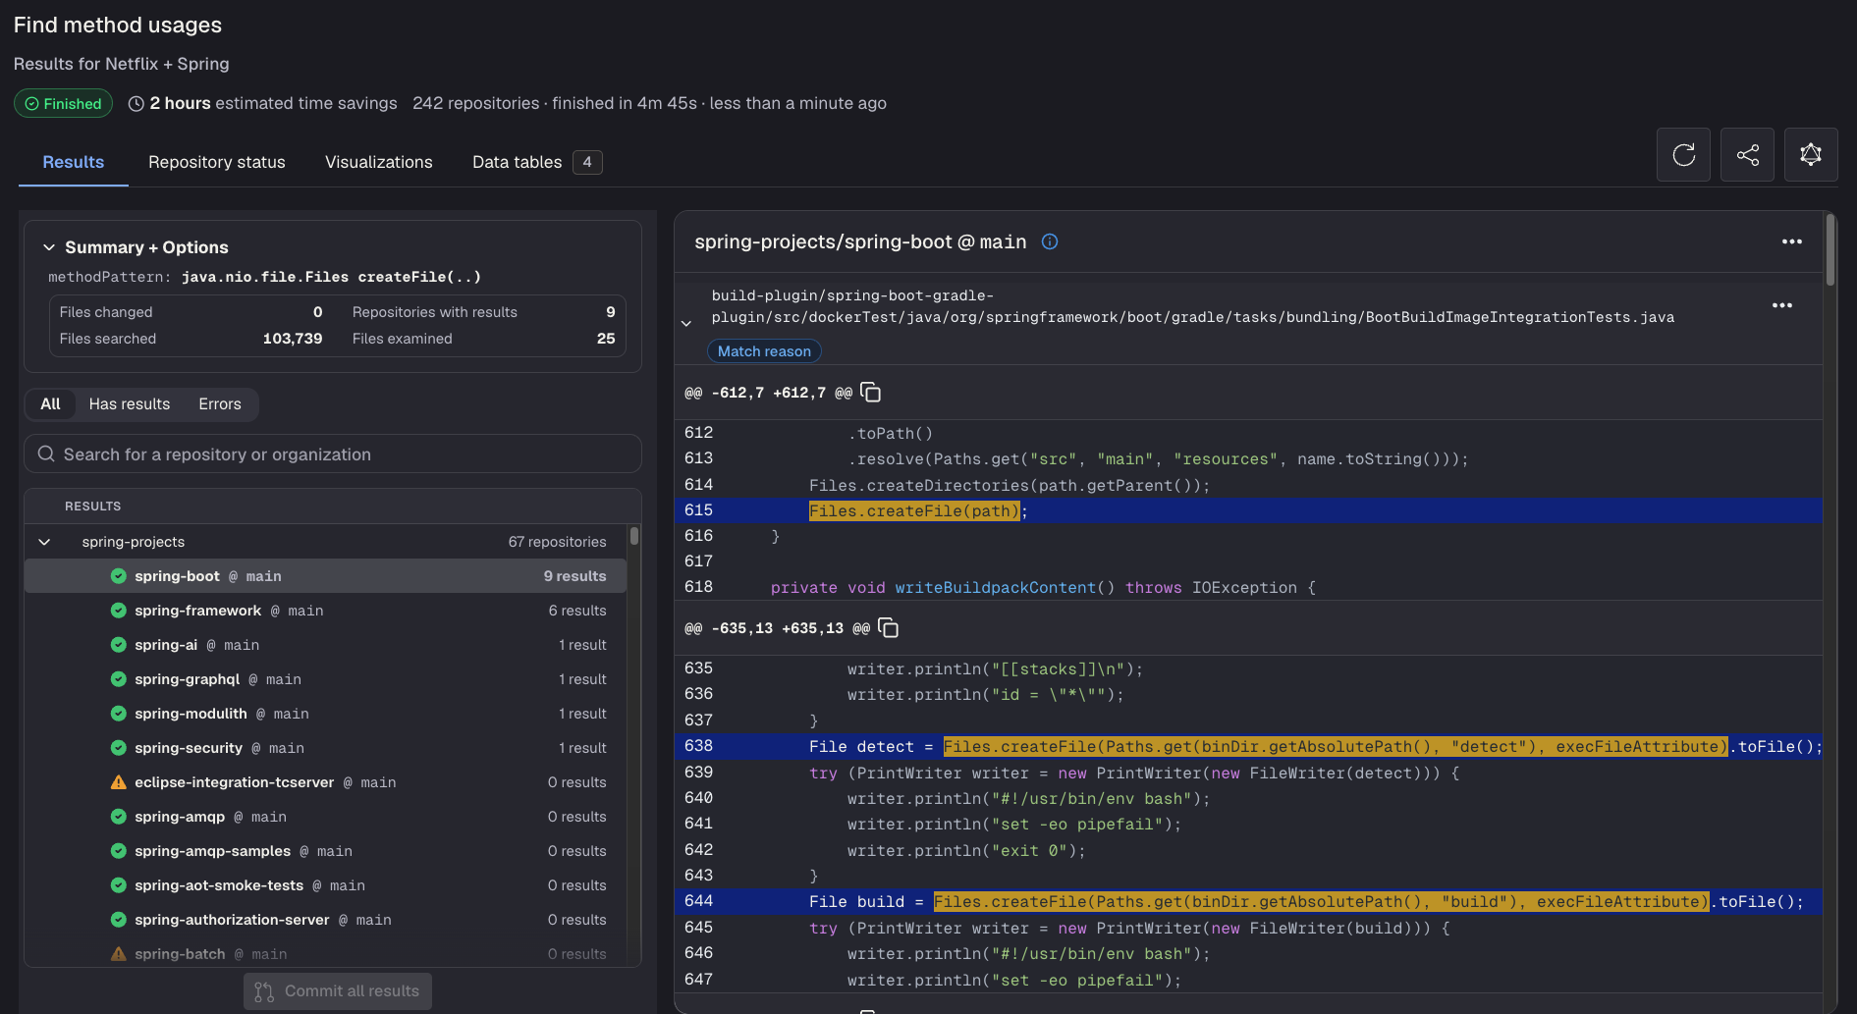
Task: Click the warning icon for spring-batch
Action: [x=119, y=954]
